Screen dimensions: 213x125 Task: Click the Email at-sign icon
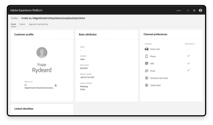[147, 71]
